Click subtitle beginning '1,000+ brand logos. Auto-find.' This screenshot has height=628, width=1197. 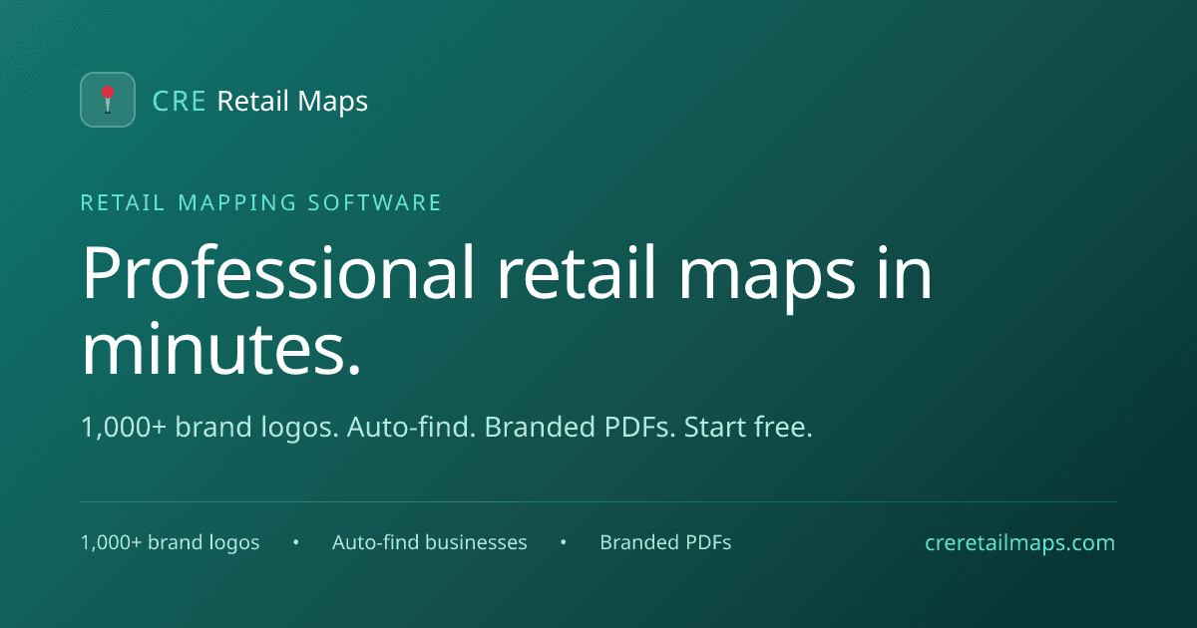pyautogui.click(x=447, y=429)
